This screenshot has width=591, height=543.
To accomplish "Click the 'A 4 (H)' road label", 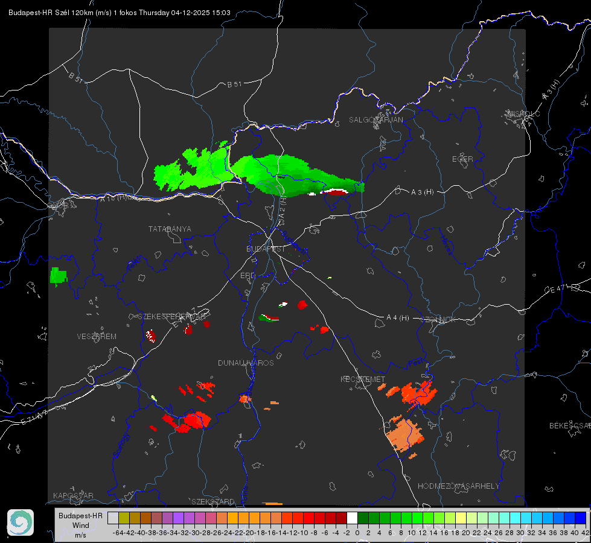I will (x=398, y=318).
